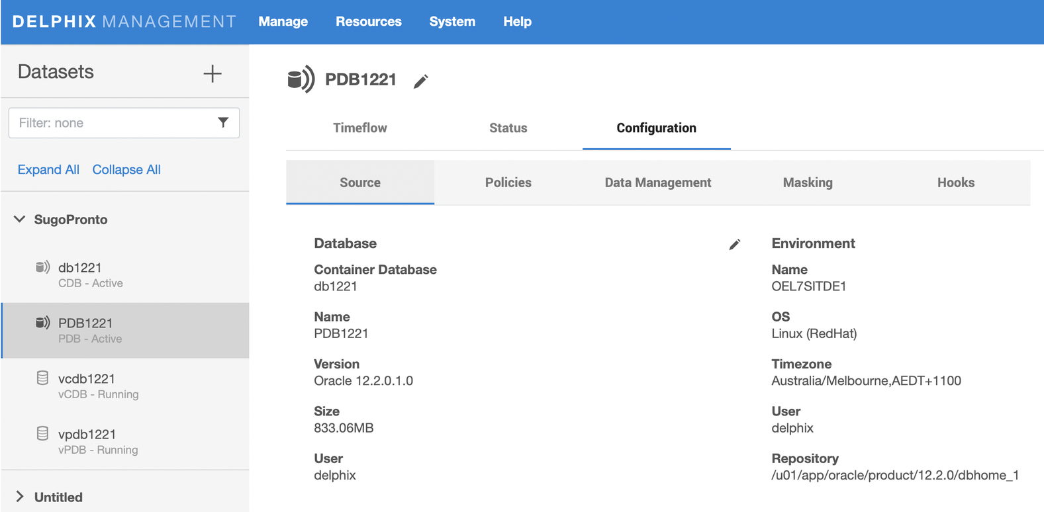The height and width of the screenshot is (512, 1044).
Task: Click the OS value Linux (RedHat)
Action: pos(814,334)
